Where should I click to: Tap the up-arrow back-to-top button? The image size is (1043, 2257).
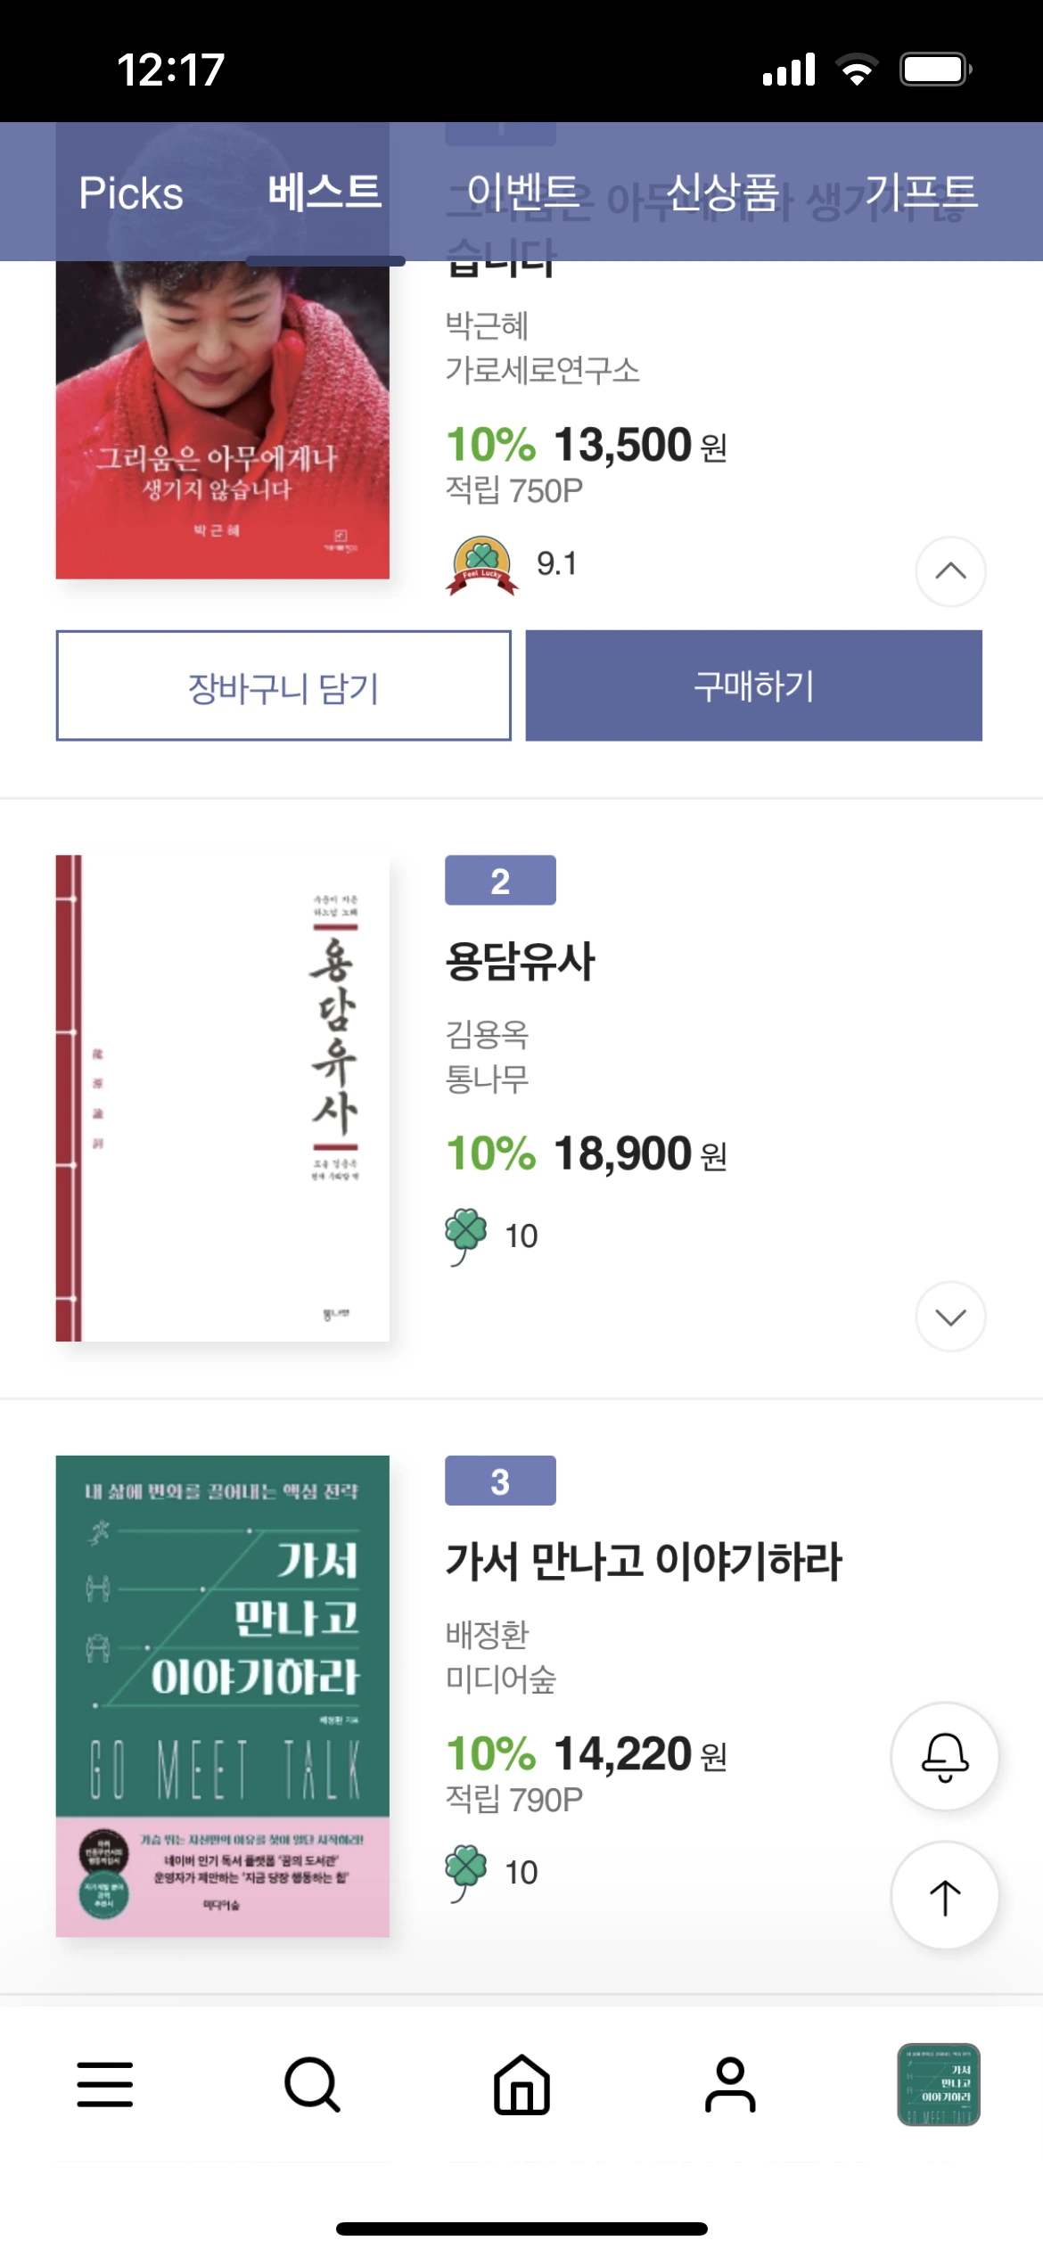click(x=945, y=1895)
